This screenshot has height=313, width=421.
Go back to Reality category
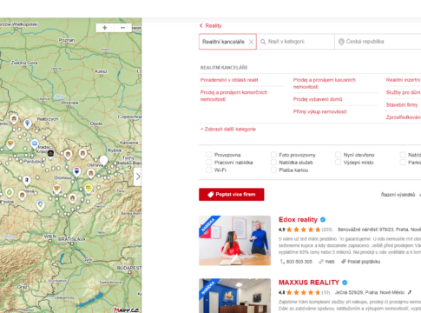coord(211,26)
